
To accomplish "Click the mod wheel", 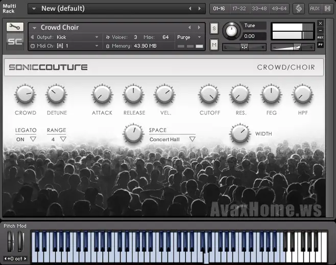I will click(20, 241).
